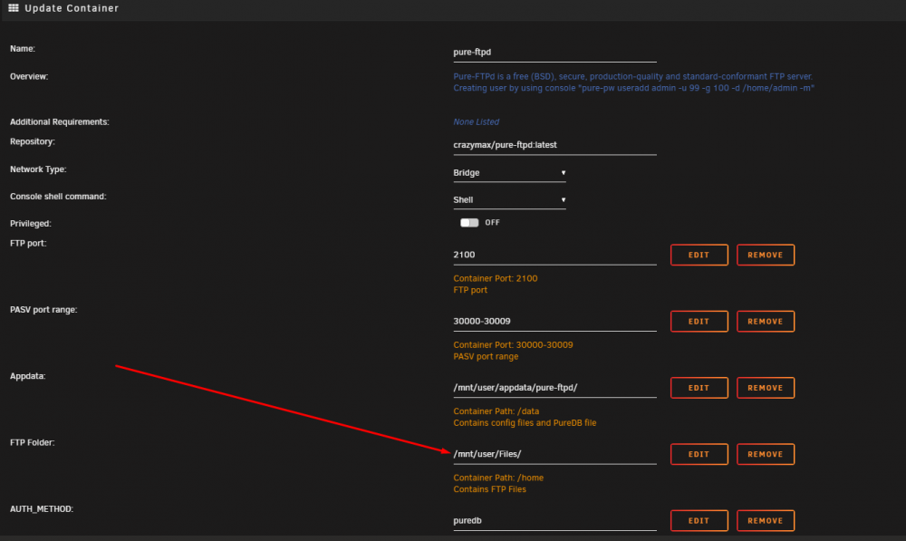The image size is (906, 541).
Task: Open the Console shell command dropdown
Action: (x=509, y=200)
